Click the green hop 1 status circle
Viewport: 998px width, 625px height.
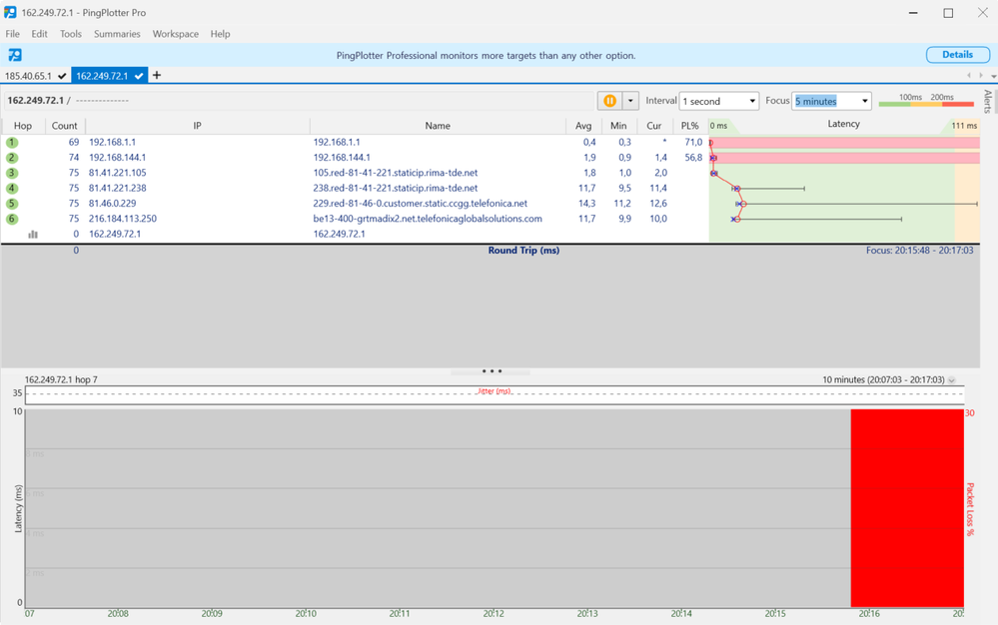coord(12,142)
